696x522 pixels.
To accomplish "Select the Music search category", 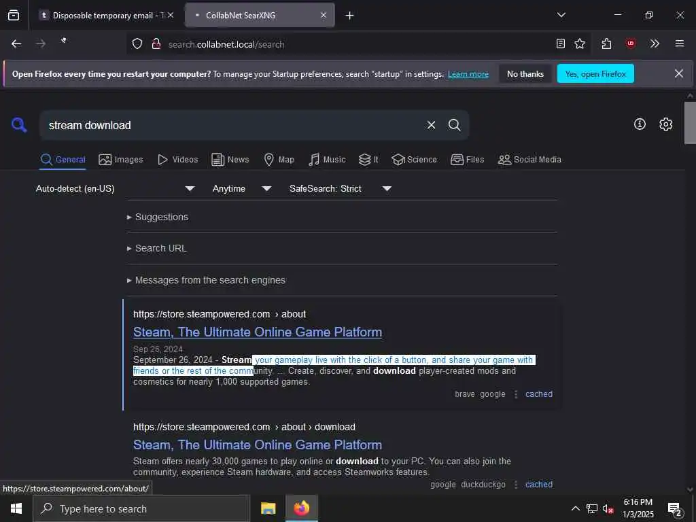I will click(327, 159).
